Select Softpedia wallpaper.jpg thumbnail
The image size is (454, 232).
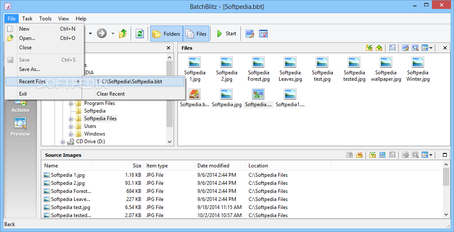(386, 69)
